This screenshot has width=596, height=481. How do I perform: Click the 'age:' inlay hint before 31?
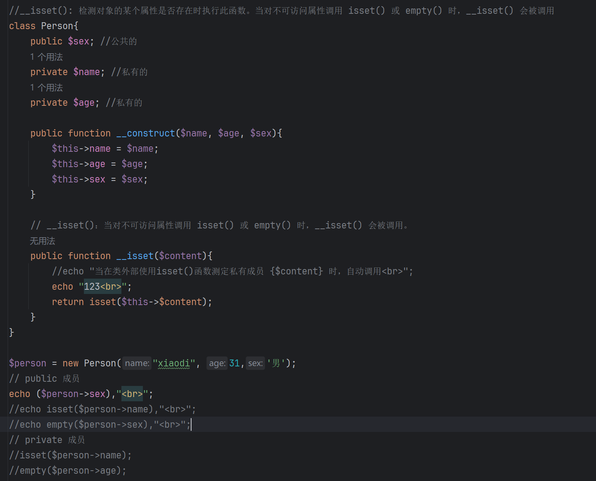click(x=217, y=363)
